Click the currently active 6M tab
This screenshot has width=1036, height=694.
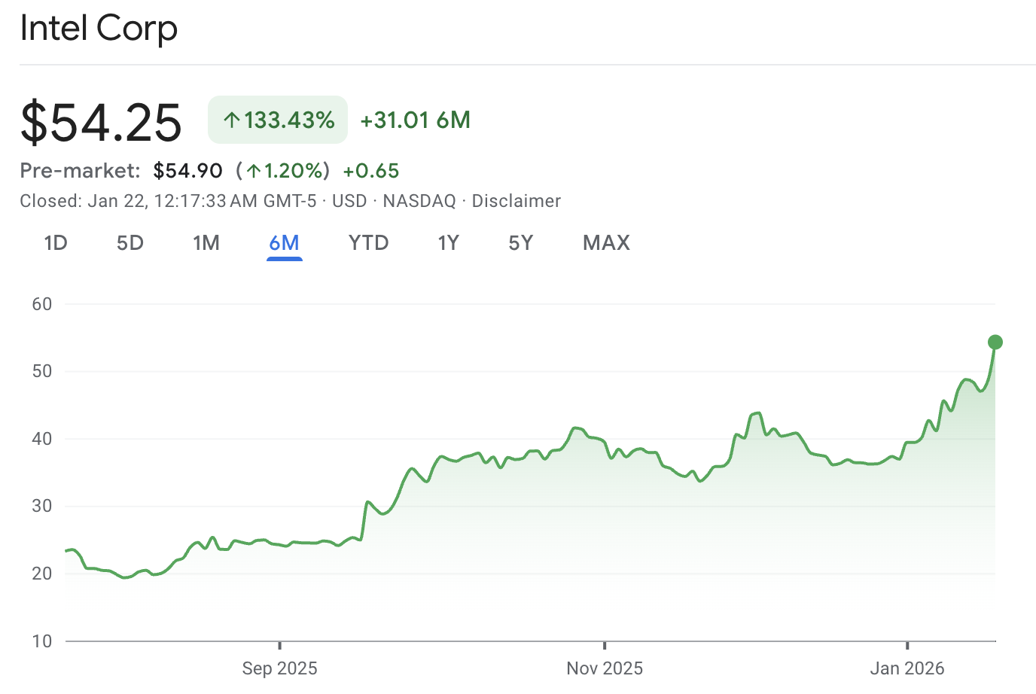pyautogui.click(x=284, y=242)
